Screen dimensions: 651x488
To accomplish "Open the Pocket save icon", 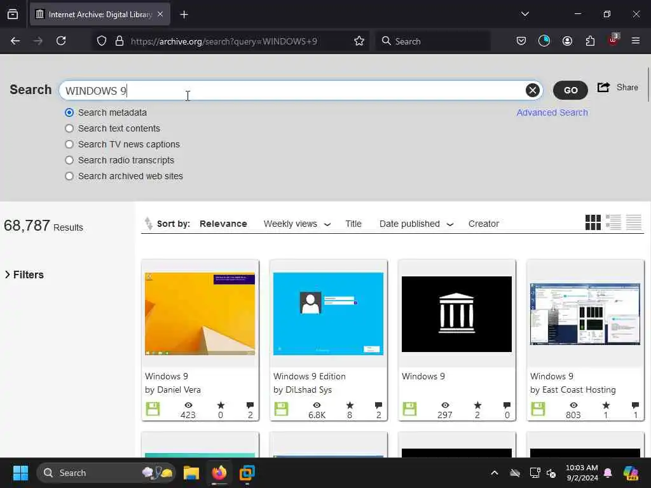I will tap(521, 41).
